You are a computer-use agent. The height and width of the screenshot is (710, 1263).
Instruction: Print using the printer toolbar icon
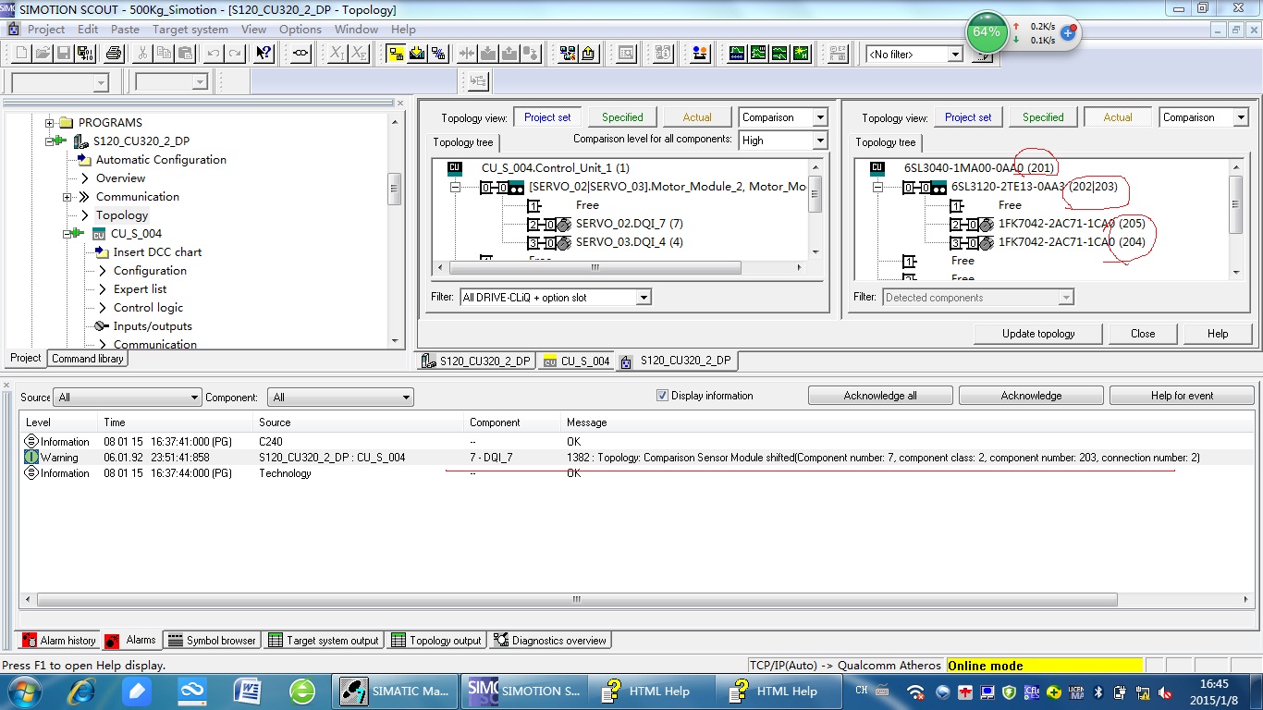(113, 54)
